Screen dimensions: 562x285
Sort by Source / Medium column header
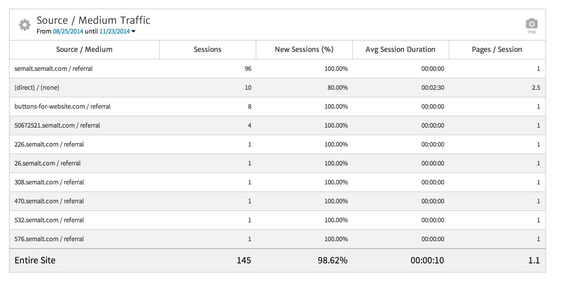(84, 49)
